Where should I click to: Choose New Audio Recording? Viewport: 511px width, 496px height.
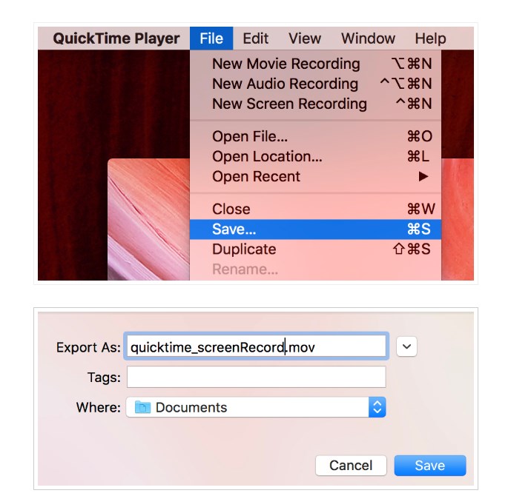[x=315, y=84]
